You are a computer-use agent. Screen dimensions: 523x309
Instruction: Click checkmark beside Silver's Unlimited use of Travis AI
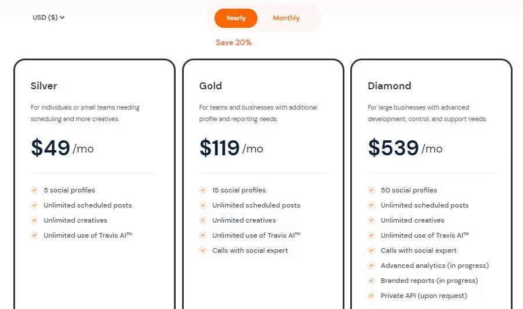(34, 235)
